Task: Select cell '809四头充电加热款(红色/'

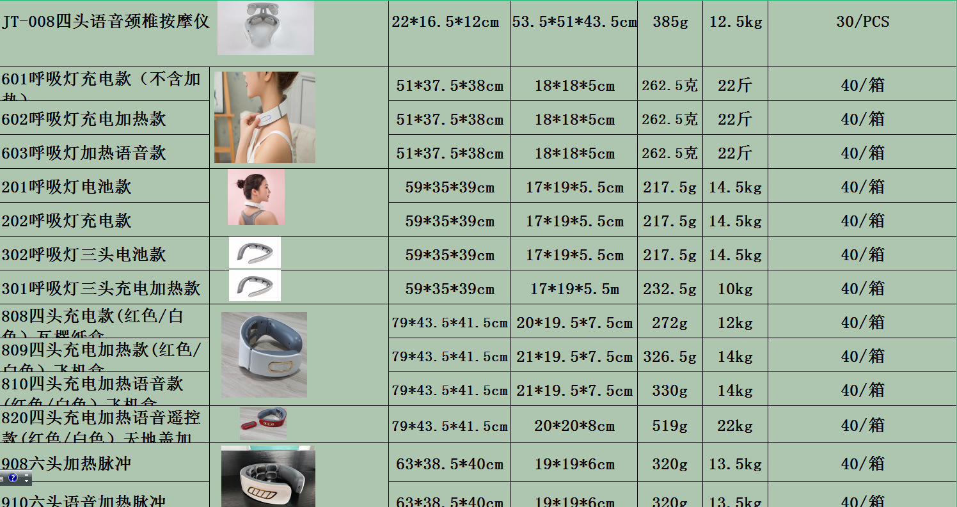Action: pos(105,355)
